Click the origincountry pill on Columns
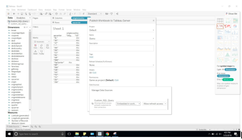The image size is (242, 140). click(x=79, y=18)
